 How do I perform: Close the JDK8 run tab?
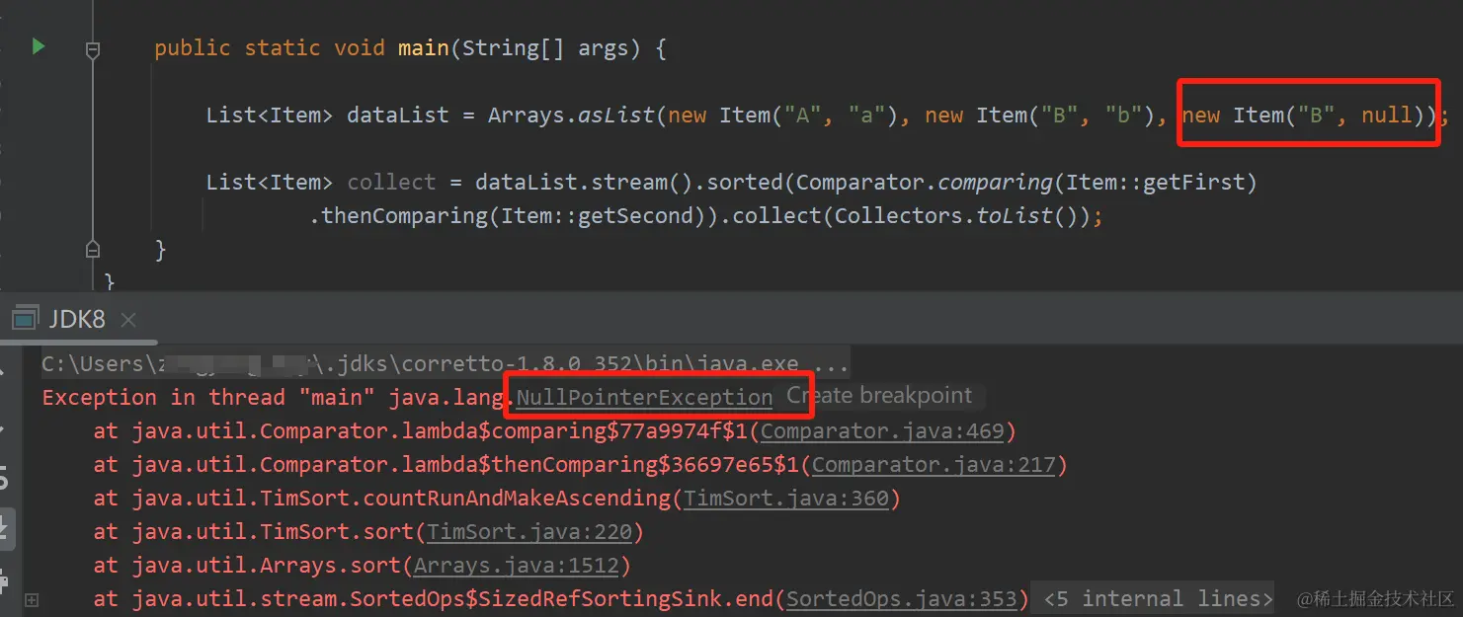[128, 320]
